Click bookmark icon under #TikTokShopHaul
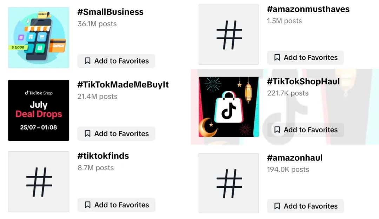This screenshot has height=219, width=379. pyautogui.click(x=277, y=130)
